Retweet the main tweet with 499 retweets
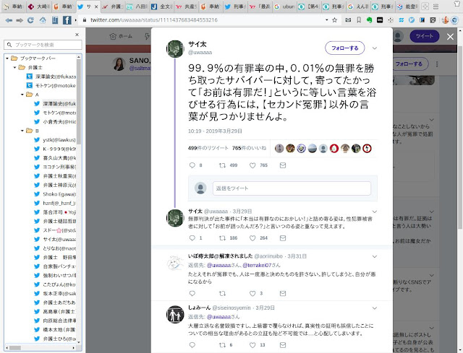Viewport: 463px width, 353px height. (222, 165)
